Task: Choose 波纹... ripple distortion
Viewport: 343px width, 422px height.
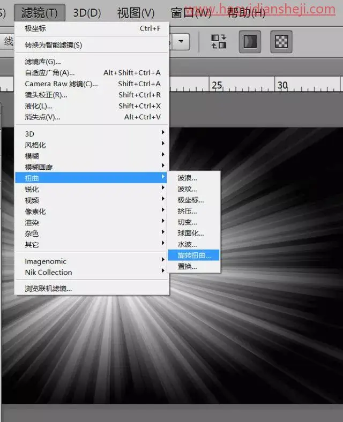Action: (193, 189)
